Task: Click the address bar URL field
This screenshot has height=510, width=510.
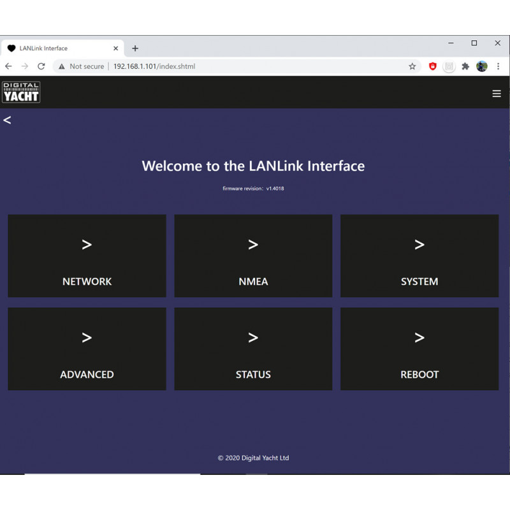Action: (x=255, y=66)
